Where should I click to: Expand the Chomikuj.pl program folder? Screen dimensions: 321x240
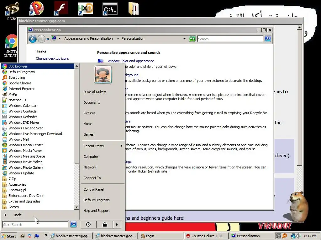point(38,190)
